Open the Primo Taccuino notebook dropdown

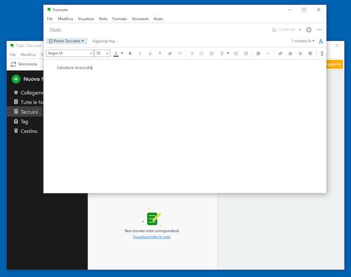click(67, 41)
